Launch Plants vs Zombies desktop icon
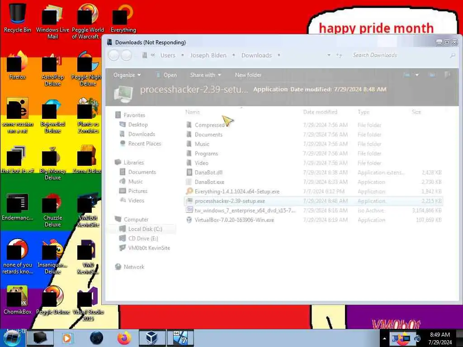463x347 pixels. 88,115
